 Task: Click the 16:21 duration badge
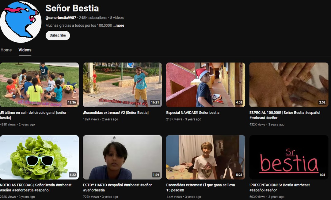click(155, 102)
